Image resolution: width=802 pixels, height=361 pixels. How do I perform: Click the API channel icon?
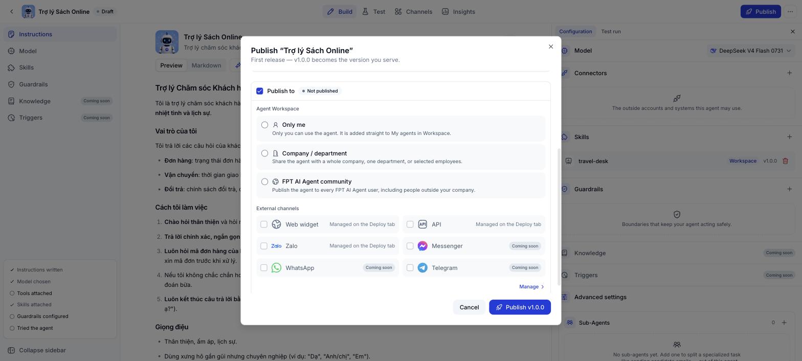422,224
